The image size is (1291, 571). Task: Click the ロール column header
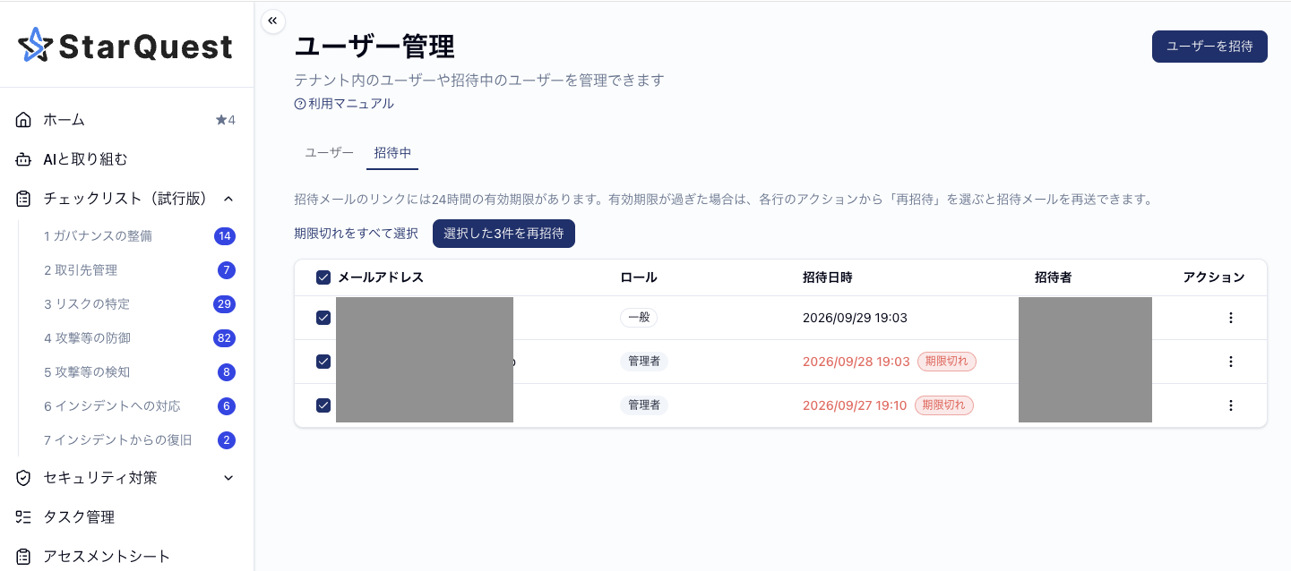pos(639,277)
